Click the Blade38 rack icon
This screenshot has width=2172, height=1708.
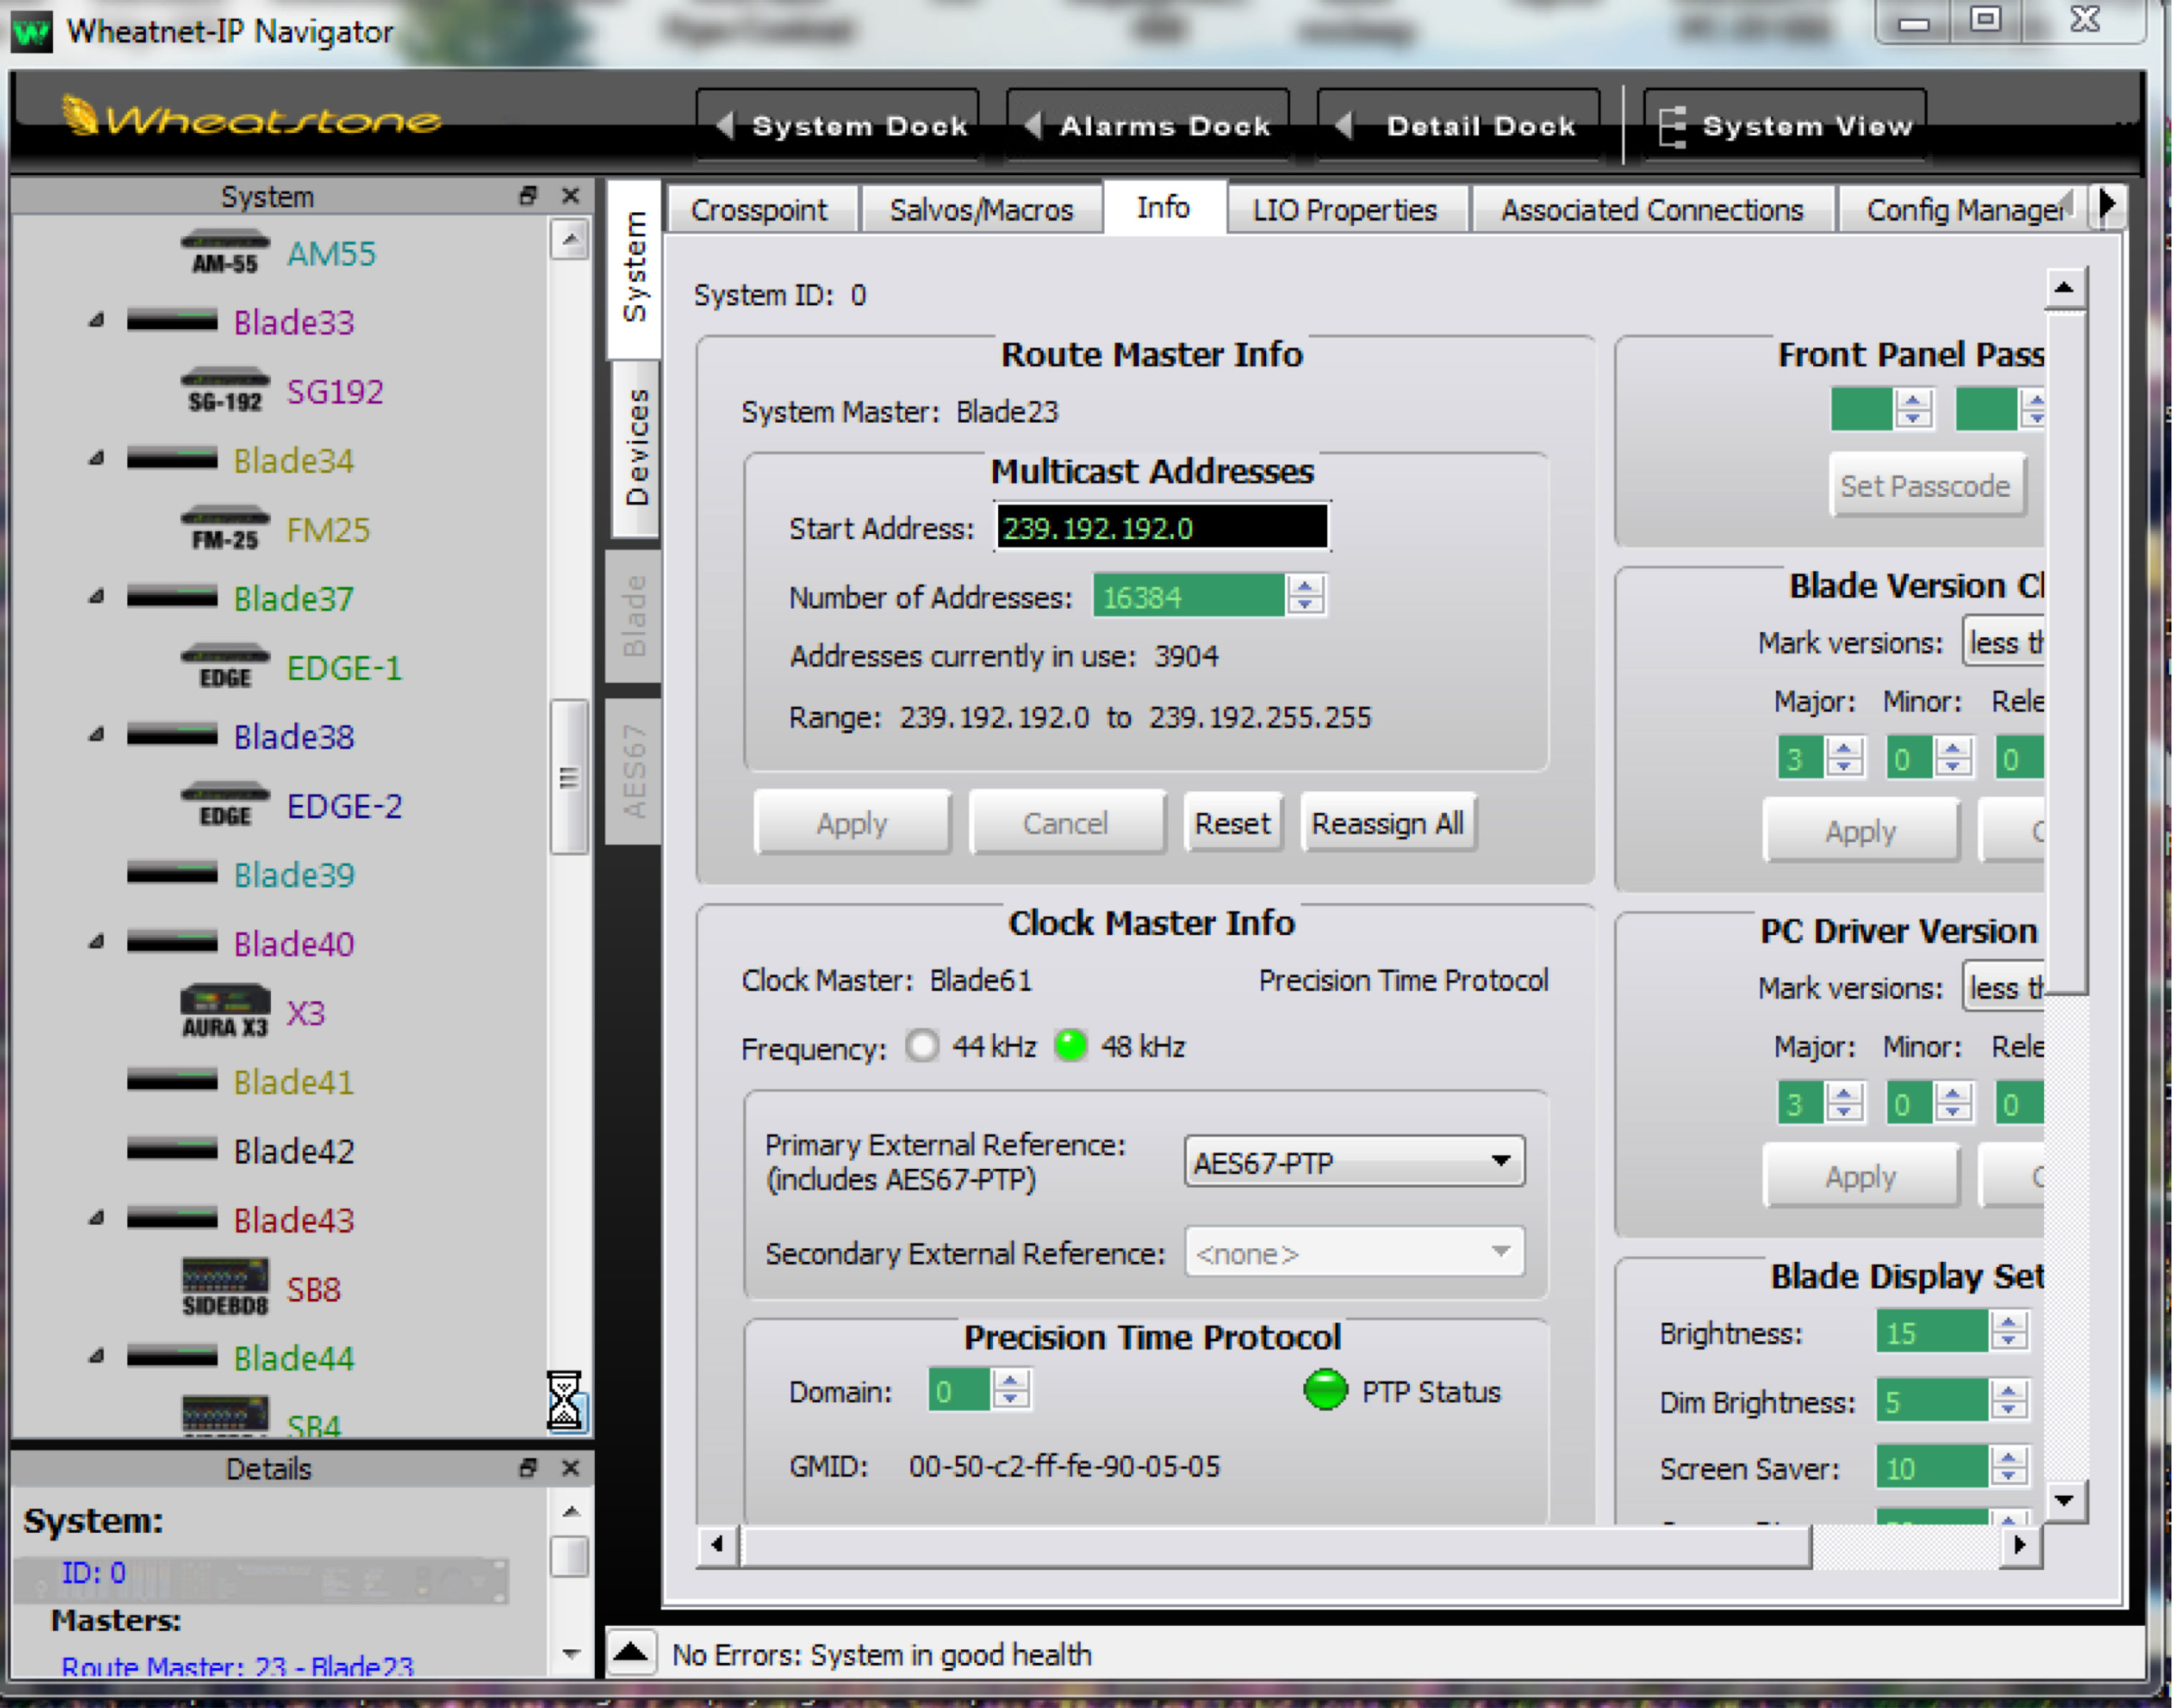point(172,735)
